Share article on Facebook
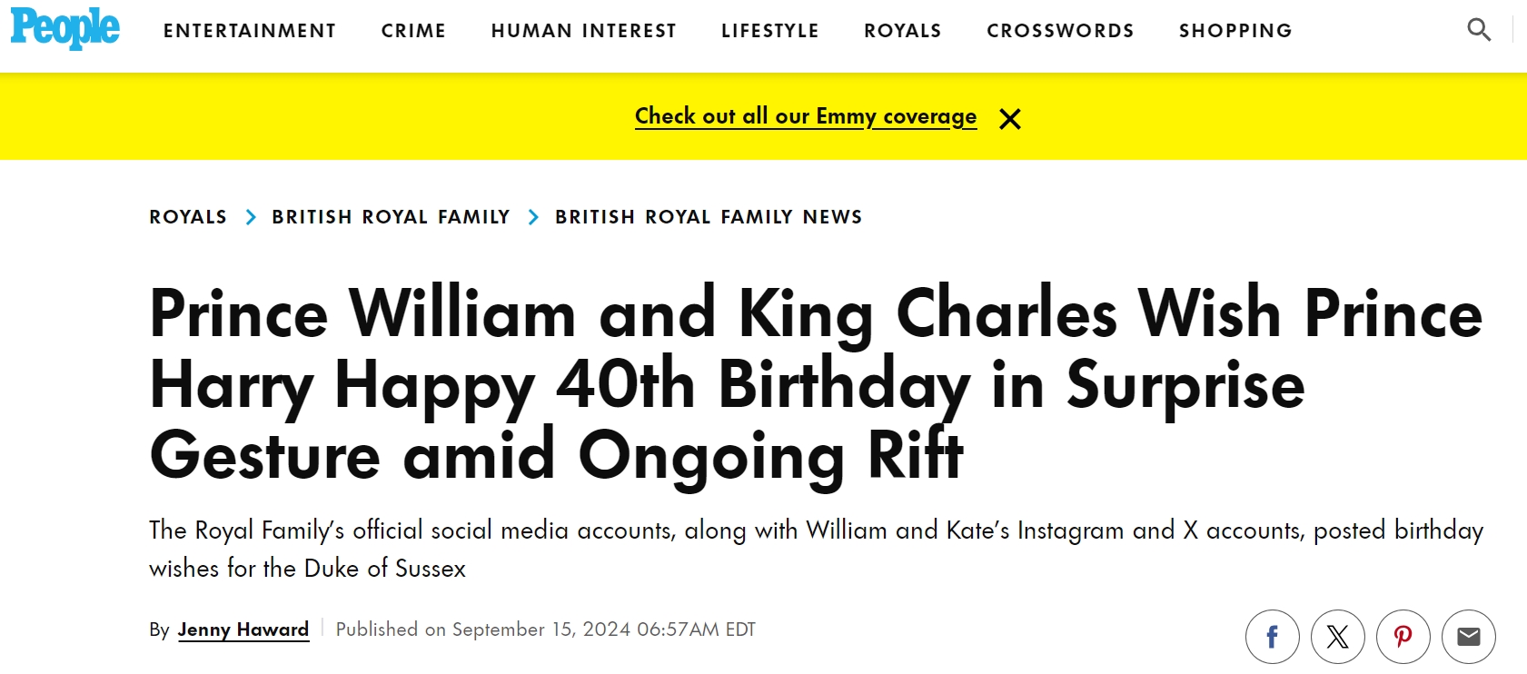The image size is (1527, 674). pyautogui.click(x=1272, y=637)
